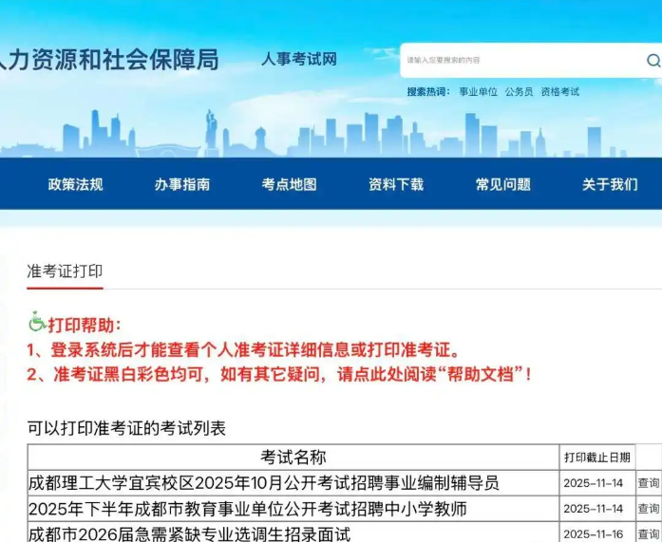
Task: Navigate to the 资料下载 section
Action: coord(396,184)
